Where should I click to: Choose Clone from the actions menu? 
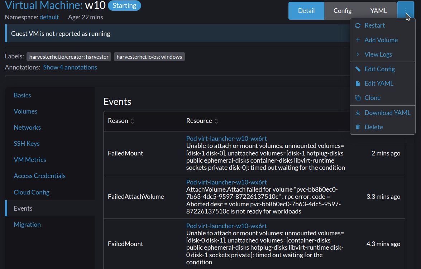(x=383, y=98)
